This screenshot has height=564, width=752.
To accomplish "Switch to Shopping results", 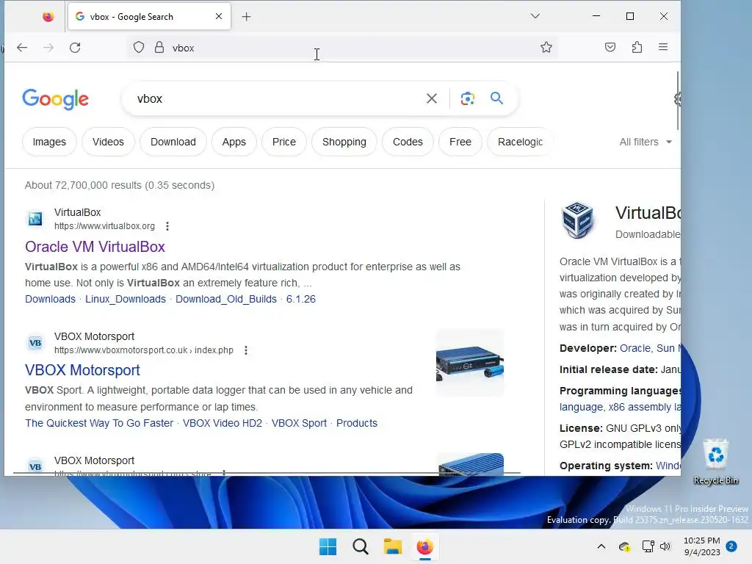I will [344, 142].
